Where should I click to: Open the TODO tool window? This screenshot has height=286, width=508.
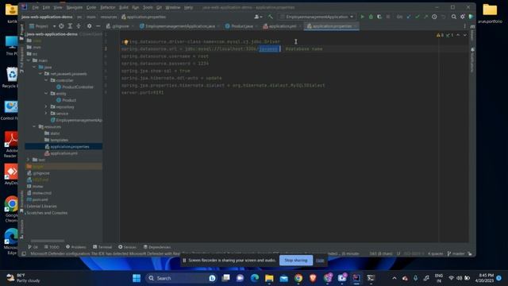pyautogui.click(x=52, y=247)
